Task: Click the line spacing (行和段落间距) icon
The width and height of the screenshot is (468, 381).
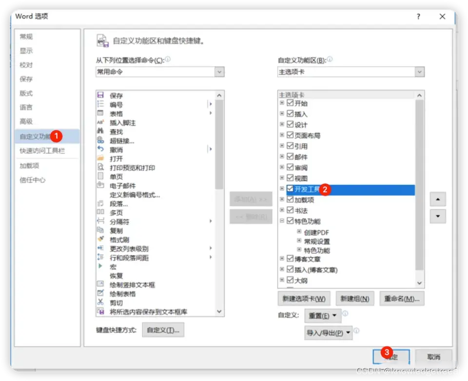Action: click(100, 257)
